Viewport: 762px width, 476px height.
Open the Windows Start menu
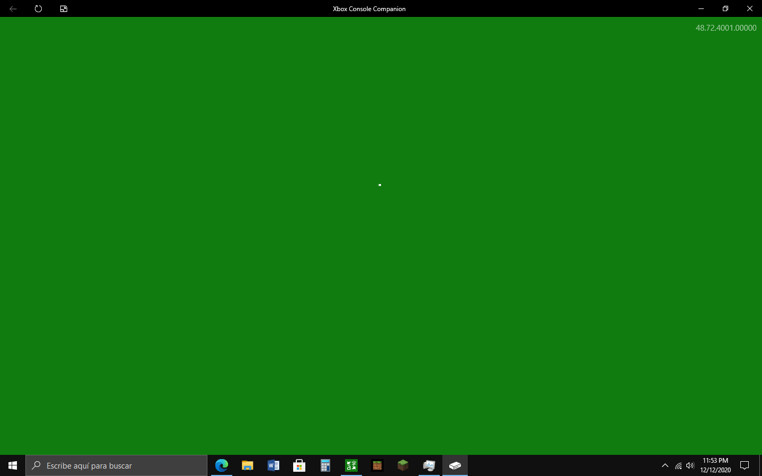(13, 465)
